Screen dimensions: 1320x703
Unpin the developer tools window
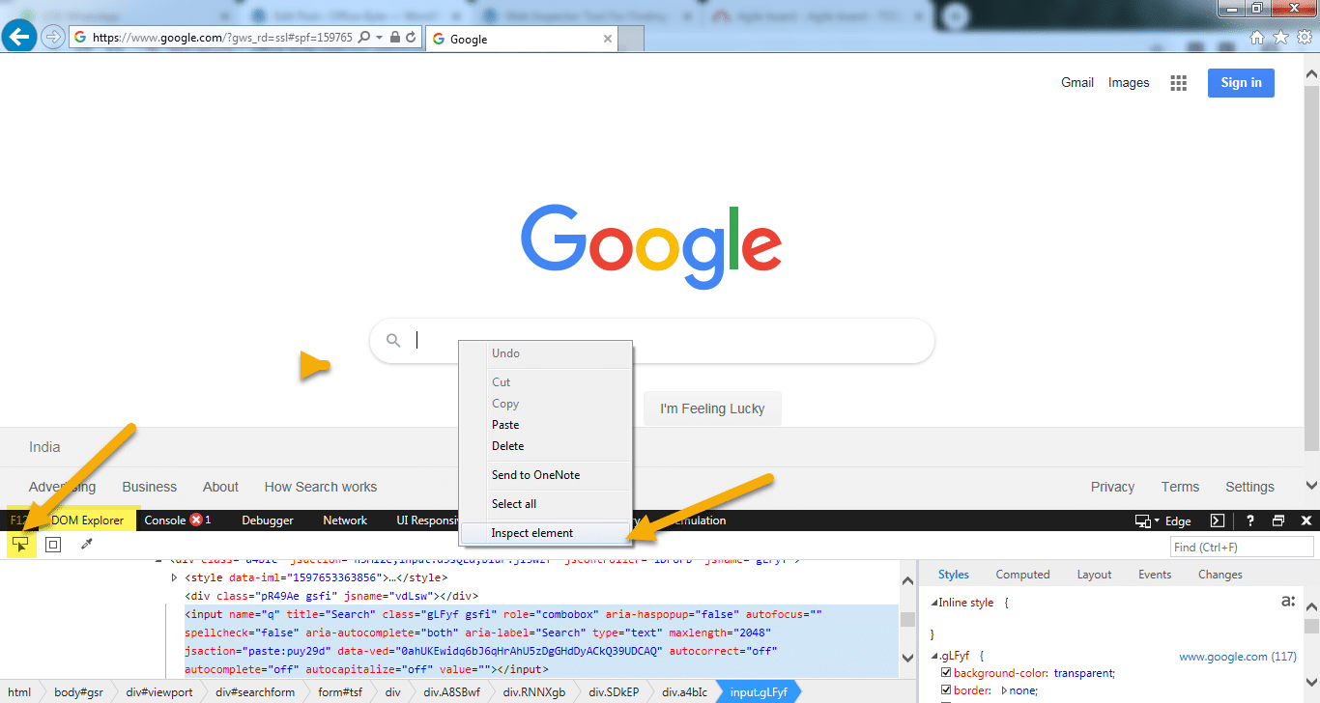(1278, 520)
